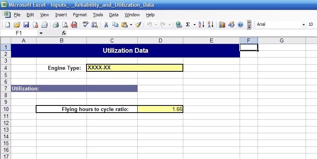The image size is (317, 159).
Task: Run the Spelling check tool
Action: [85, 25]
